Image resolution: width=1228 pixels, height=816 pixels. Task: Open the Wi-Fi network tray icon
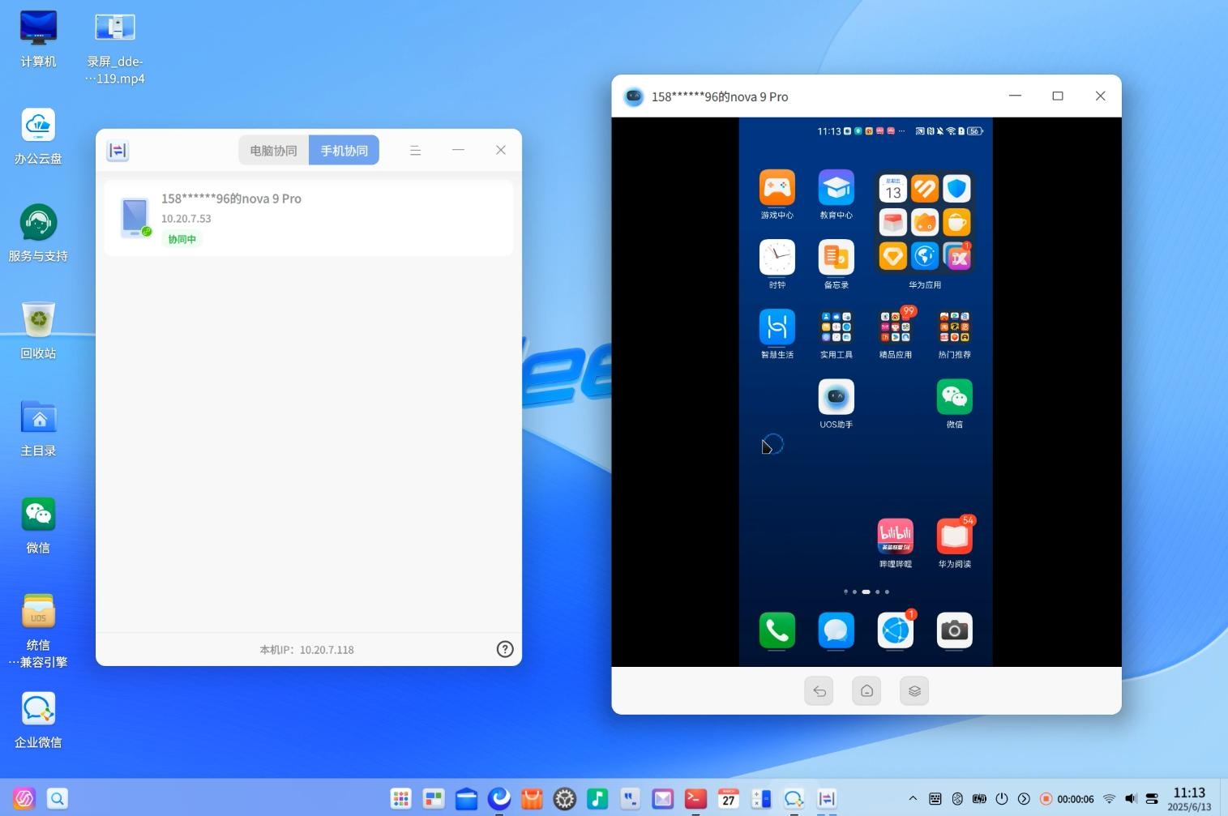tap(1109, 798)
